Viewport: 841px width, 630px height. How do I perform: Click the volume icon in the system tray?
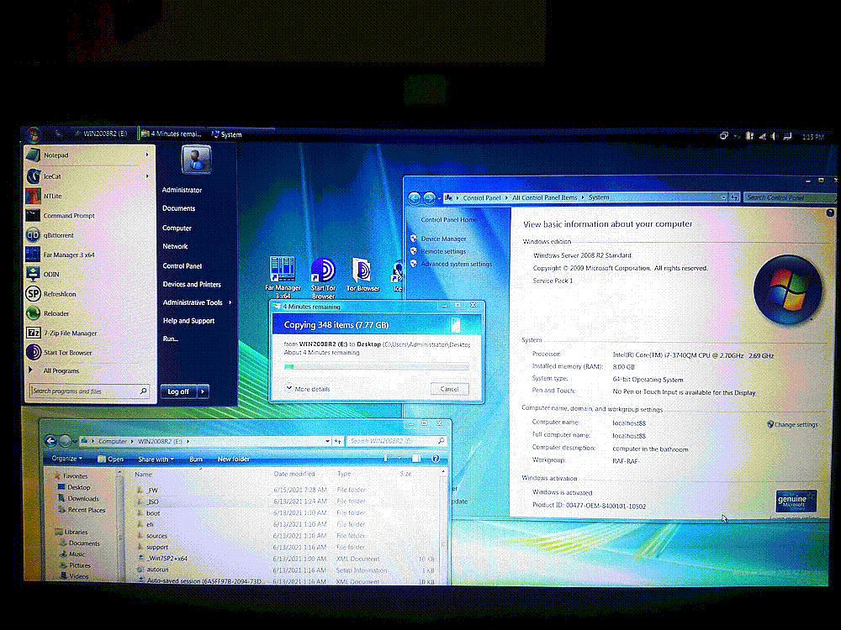(774, 137)
